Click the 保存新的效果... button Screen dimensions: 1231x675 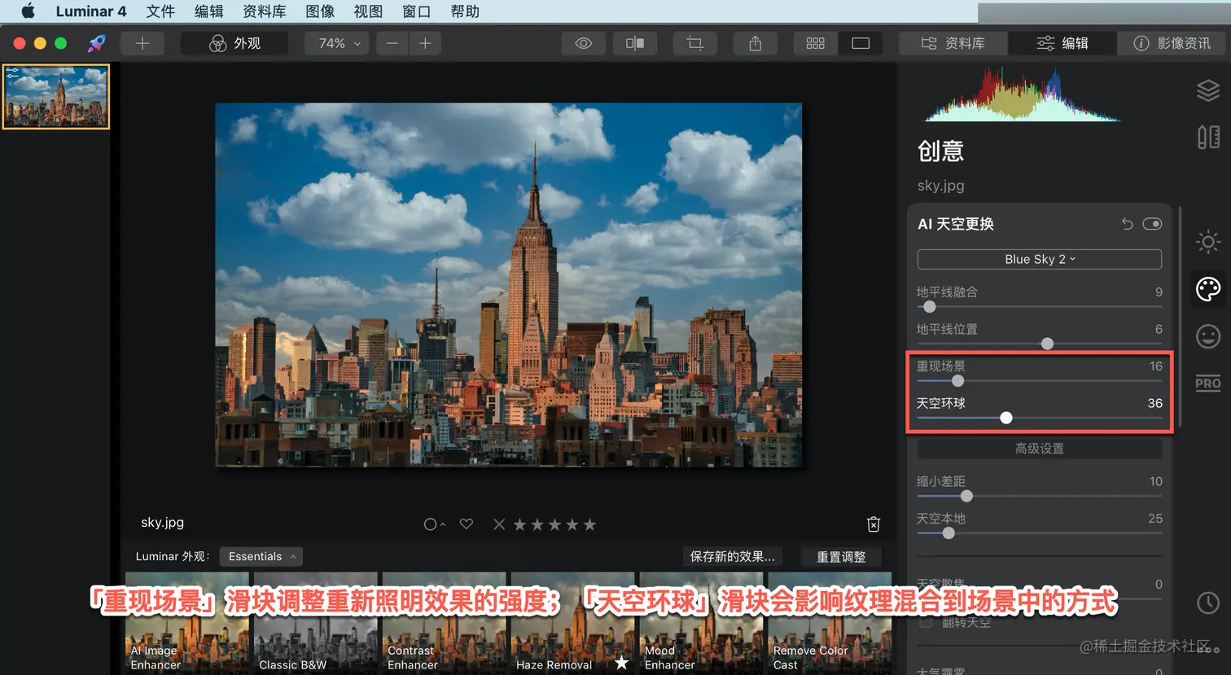point(733,557)
